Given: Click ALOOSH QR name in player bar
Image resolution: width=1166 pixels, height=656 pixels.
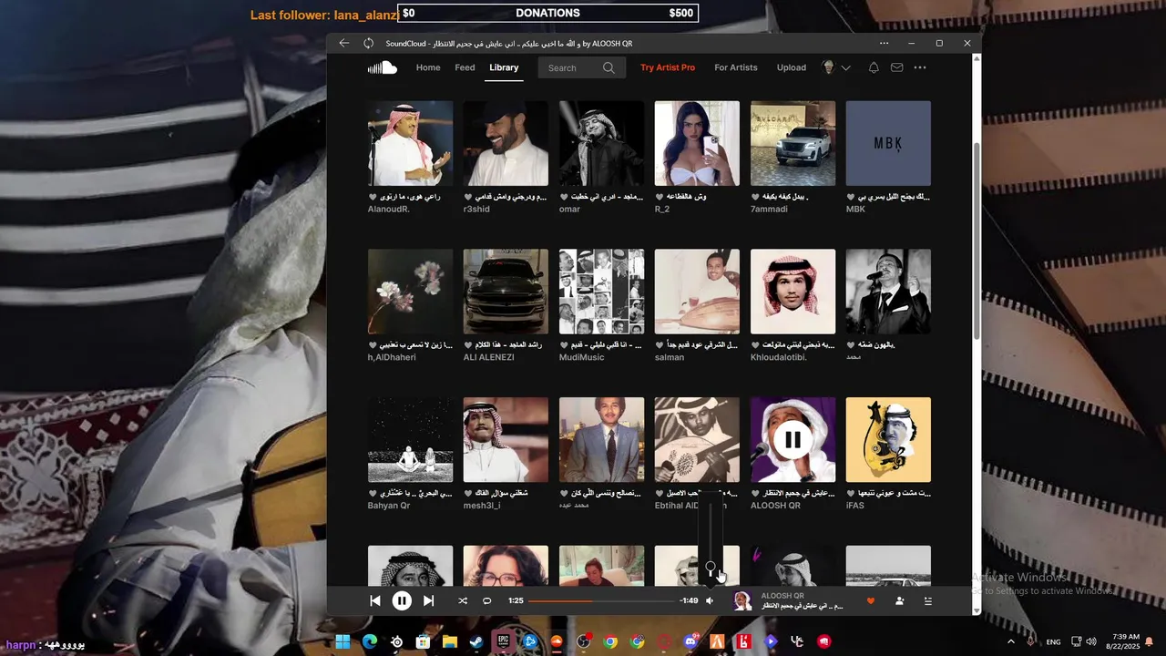Looking at the screenshot, I should click(782, 596).
